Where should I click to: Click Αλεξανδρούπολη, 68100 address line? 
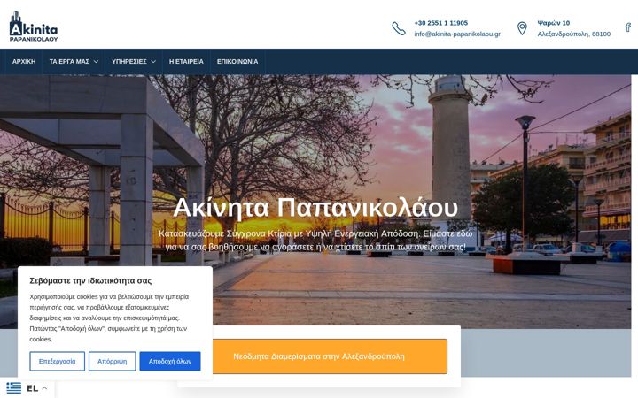pyautogui.click(x=573, y=34)
